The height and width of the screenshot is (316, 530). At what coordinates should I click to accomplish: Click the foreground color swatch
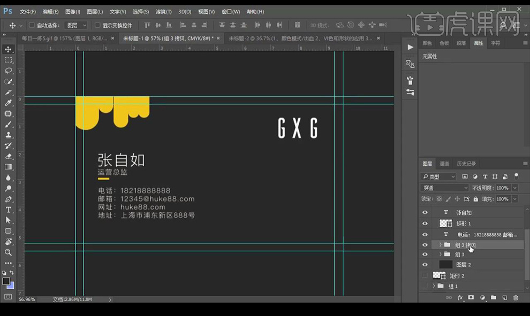(x=6, y=281)
